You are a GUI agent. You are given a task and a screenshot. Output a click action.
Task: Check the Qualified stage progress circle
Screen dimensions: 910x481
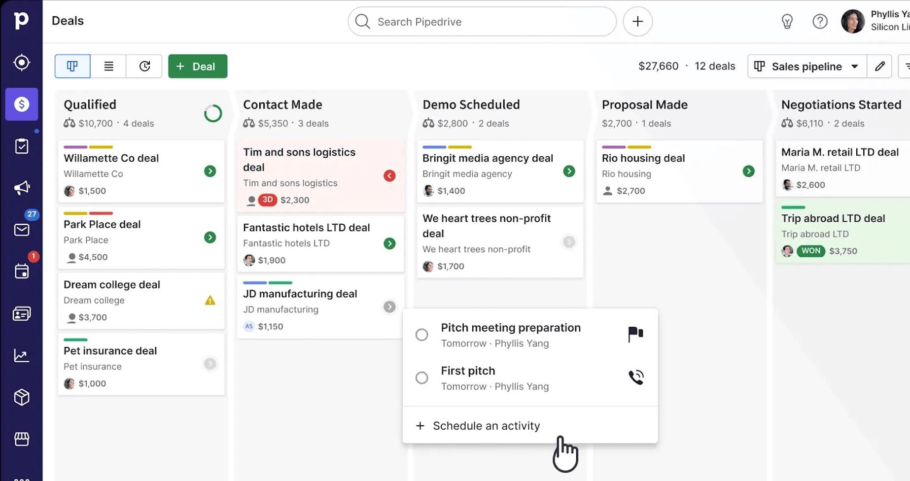tap(212, 113)
